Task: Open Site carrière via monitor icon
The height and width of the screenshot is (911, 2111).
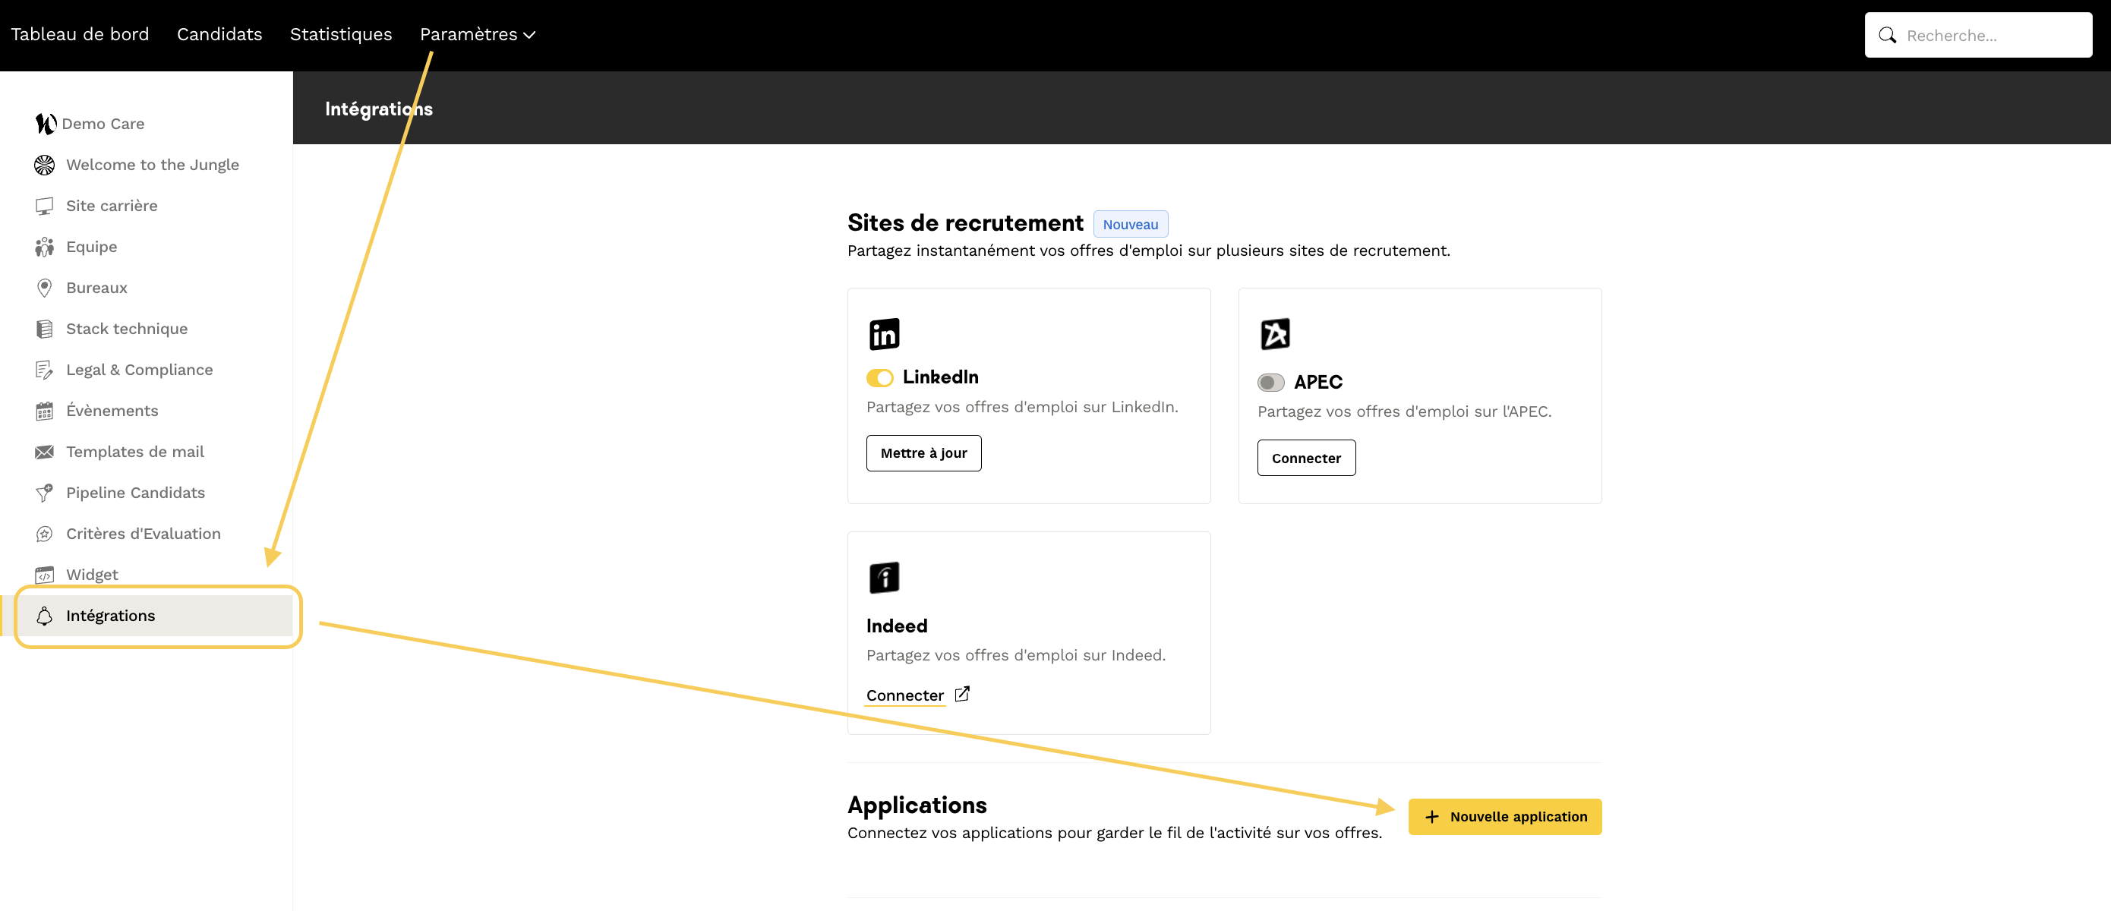Action: click(x=44, y=206)
